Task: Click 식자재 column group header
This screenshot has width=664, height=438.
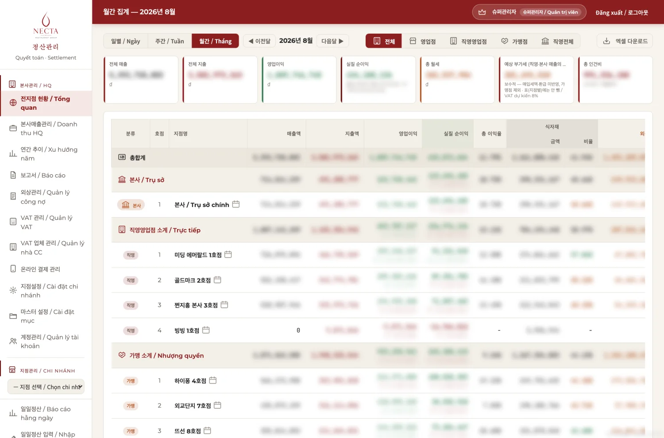Action: pos(552,127)
